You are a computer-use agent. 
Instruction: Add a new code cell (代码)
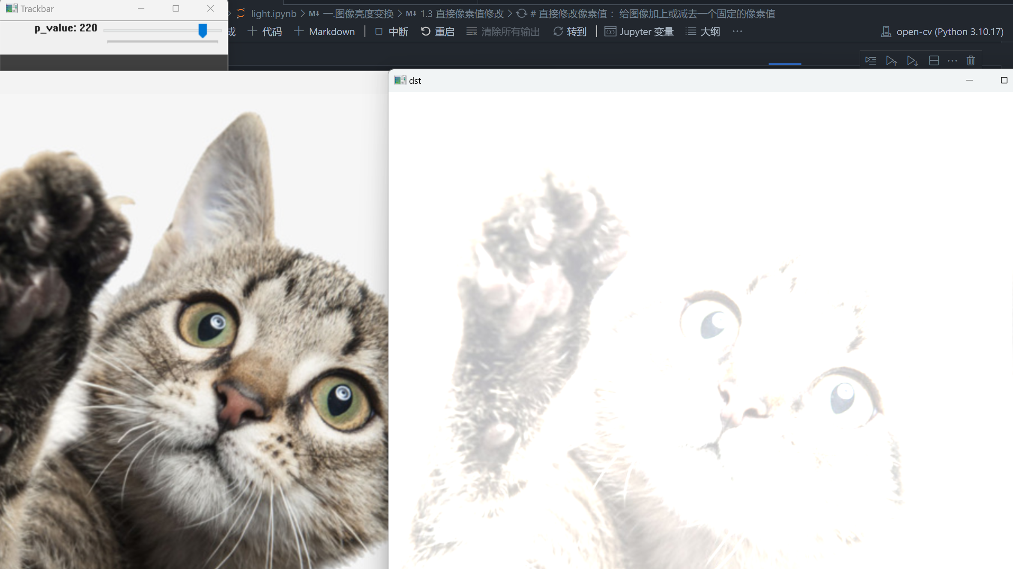265,32
